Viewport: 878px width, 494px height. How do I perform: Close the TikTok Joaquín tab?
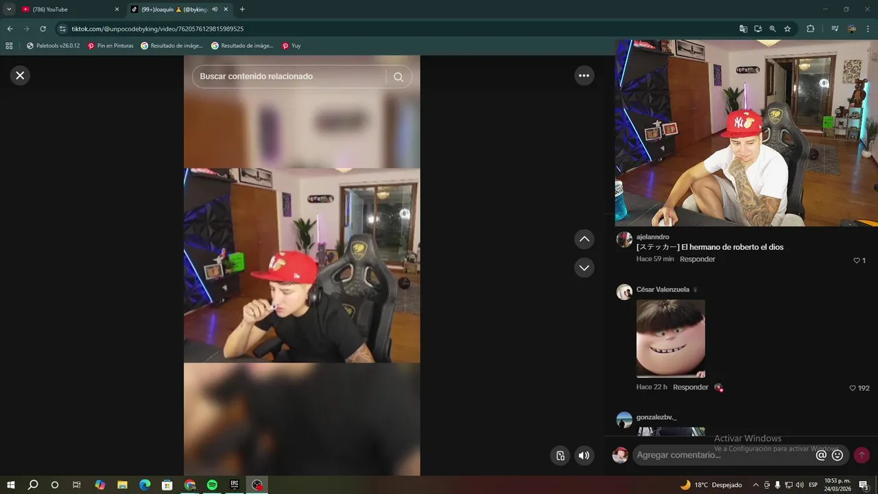(x=226, y=10)
